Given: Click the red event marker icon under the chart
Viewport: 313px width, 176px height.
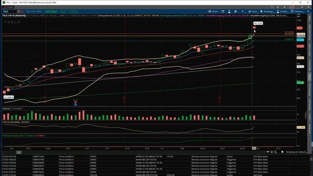Looking at the screenshot, I should coord(75,102).
